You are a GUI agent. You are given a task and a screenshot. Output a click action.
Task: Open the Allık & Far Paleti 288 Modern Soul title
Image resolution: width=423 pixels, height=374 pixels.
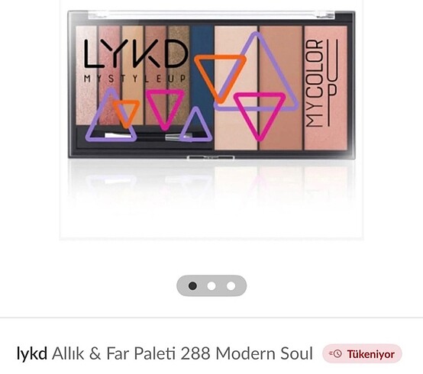coord(182,353)
